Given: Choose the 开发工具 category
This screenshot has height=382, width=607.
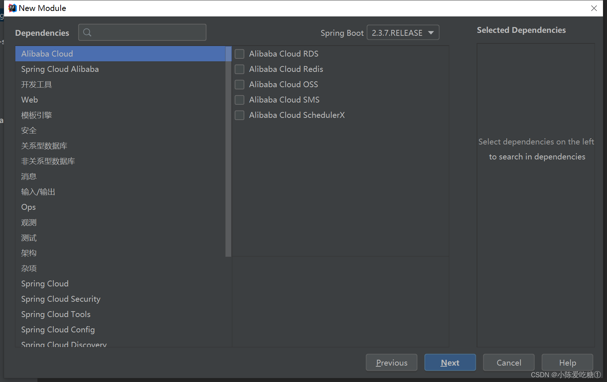Looking at the screenshot, I should coord(121,84).
